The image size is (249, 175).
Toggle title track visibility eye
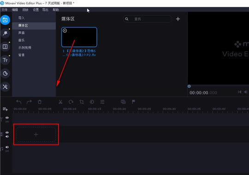click(7, 118)
